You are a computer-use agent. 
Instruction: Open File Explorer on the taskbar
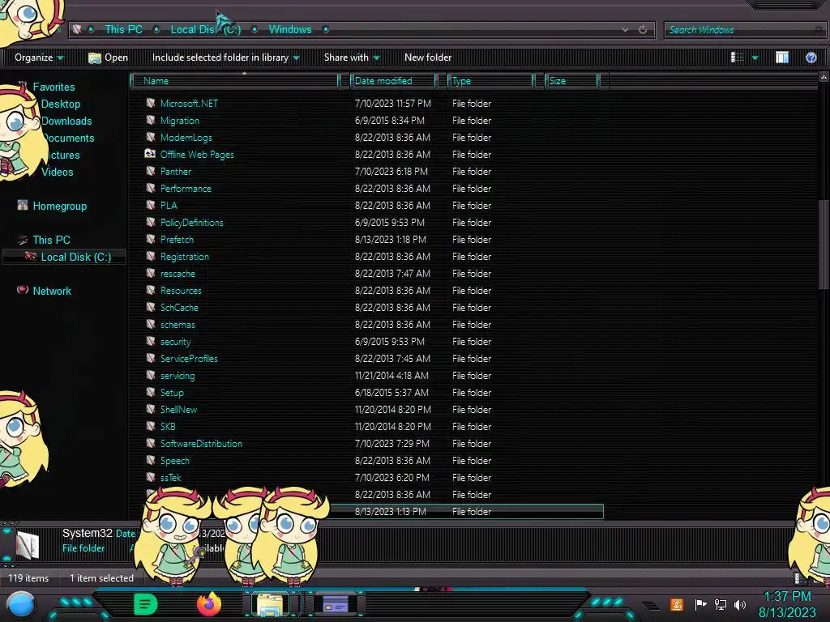point(270,604)
